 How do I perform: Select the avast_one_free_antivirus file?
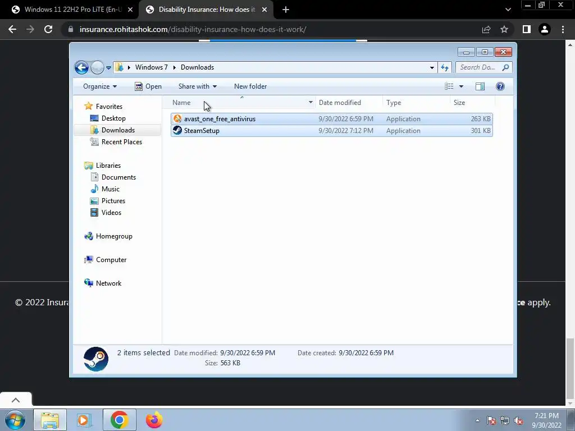tap(331, 119)
